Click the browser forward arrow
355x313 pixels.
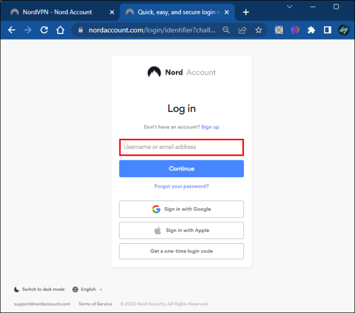click(x=28, y=30)
